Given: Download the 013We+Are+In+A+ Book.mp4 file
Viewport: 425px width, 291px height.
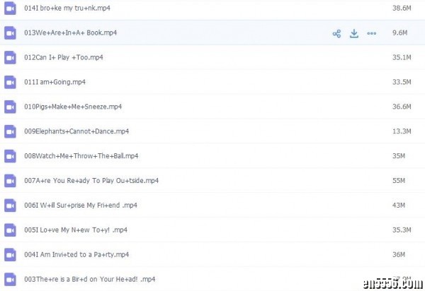Looking at the screenshot, I should pyautogui.click(x=354, y=33).
